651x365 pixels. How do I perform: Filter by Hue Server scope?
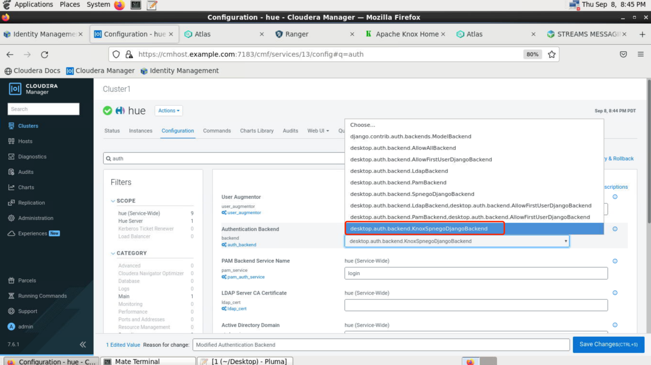coord(130,221)
